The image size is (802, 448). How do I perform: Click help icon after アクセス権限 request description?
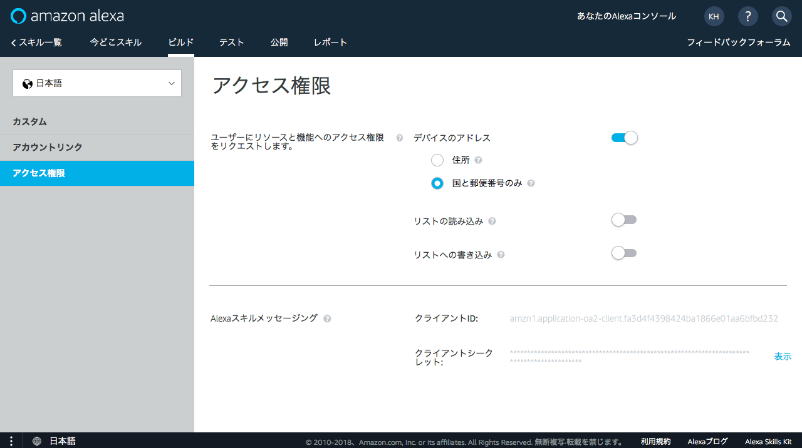tap(400, 138)
